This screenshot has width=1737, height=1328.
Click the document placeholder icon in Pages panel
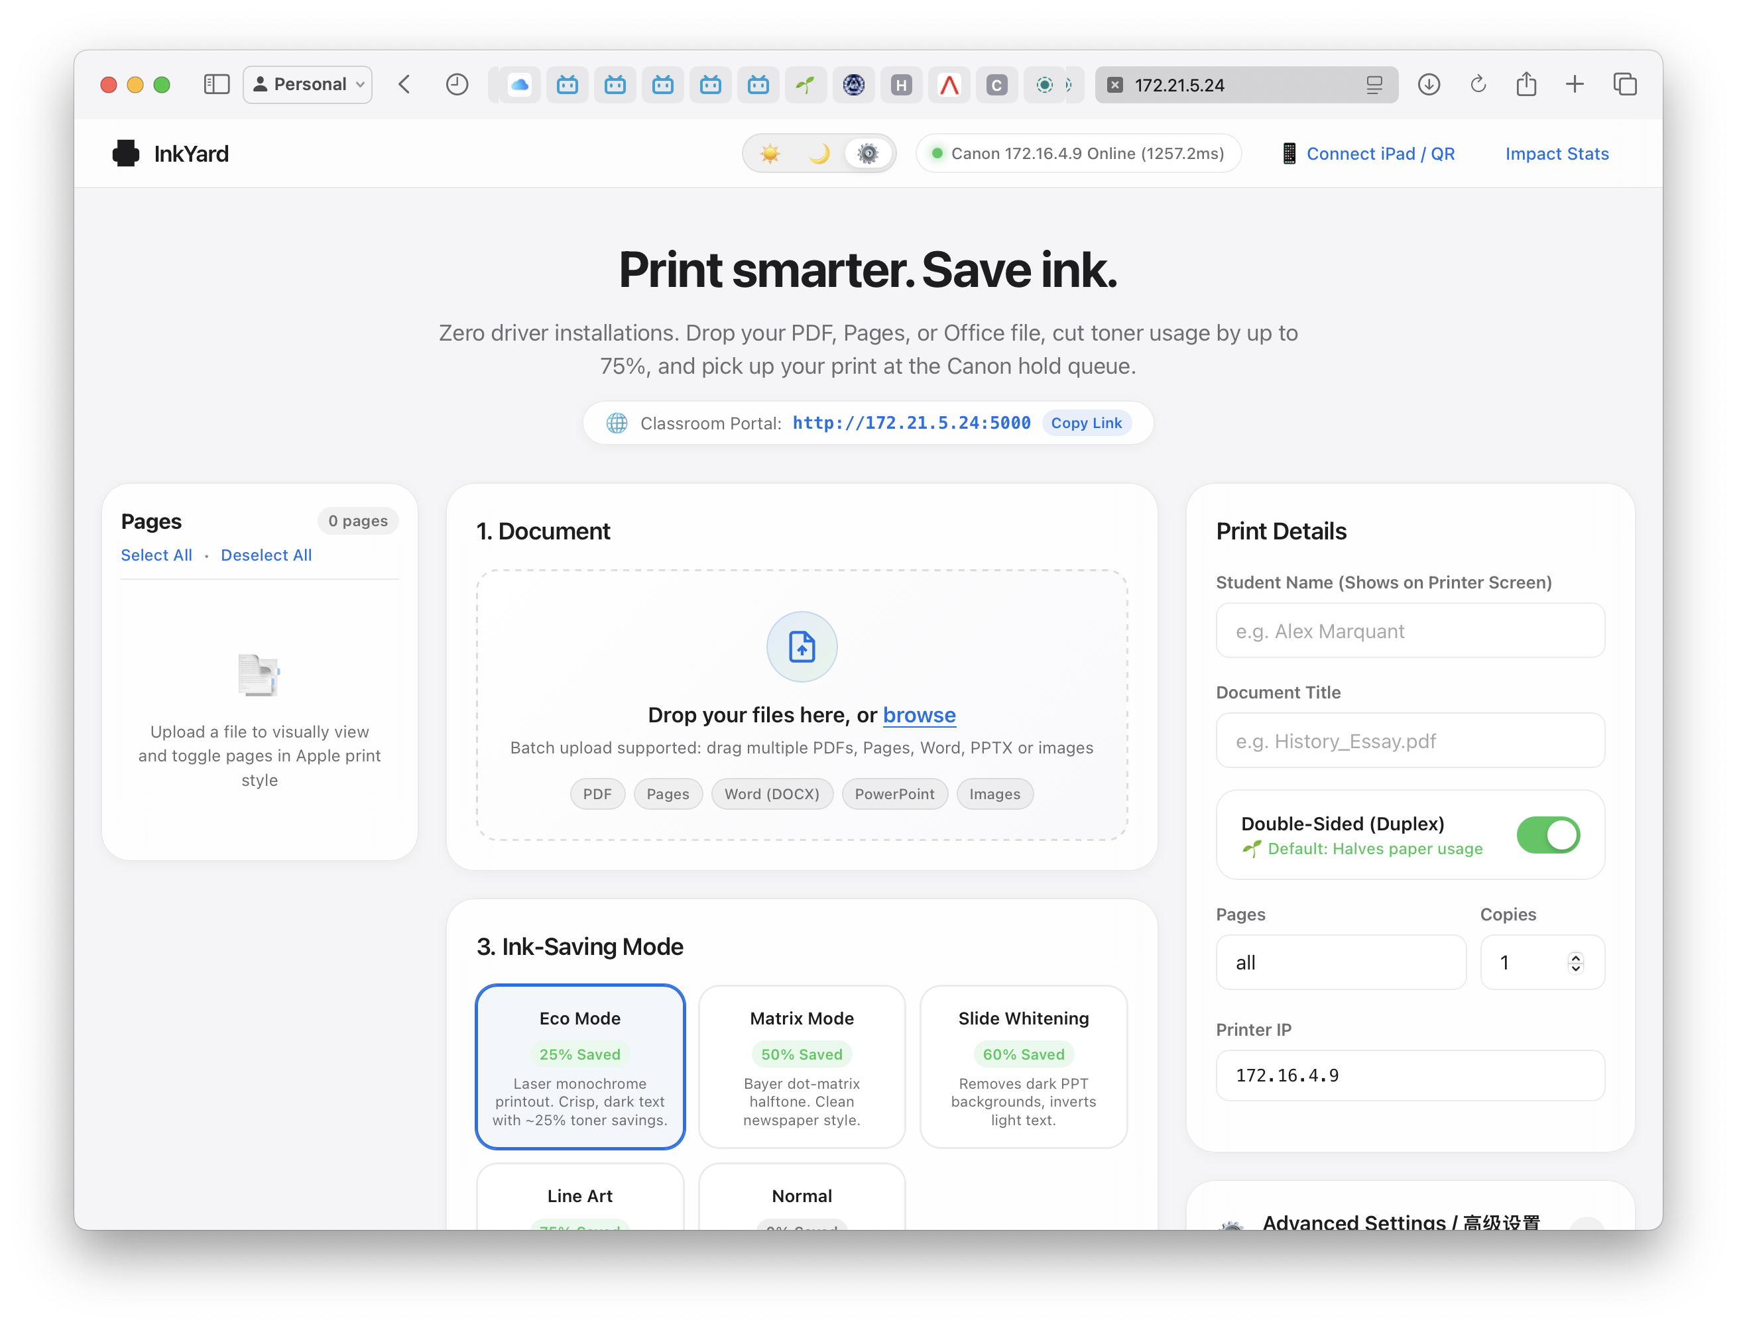click(259, 675)
